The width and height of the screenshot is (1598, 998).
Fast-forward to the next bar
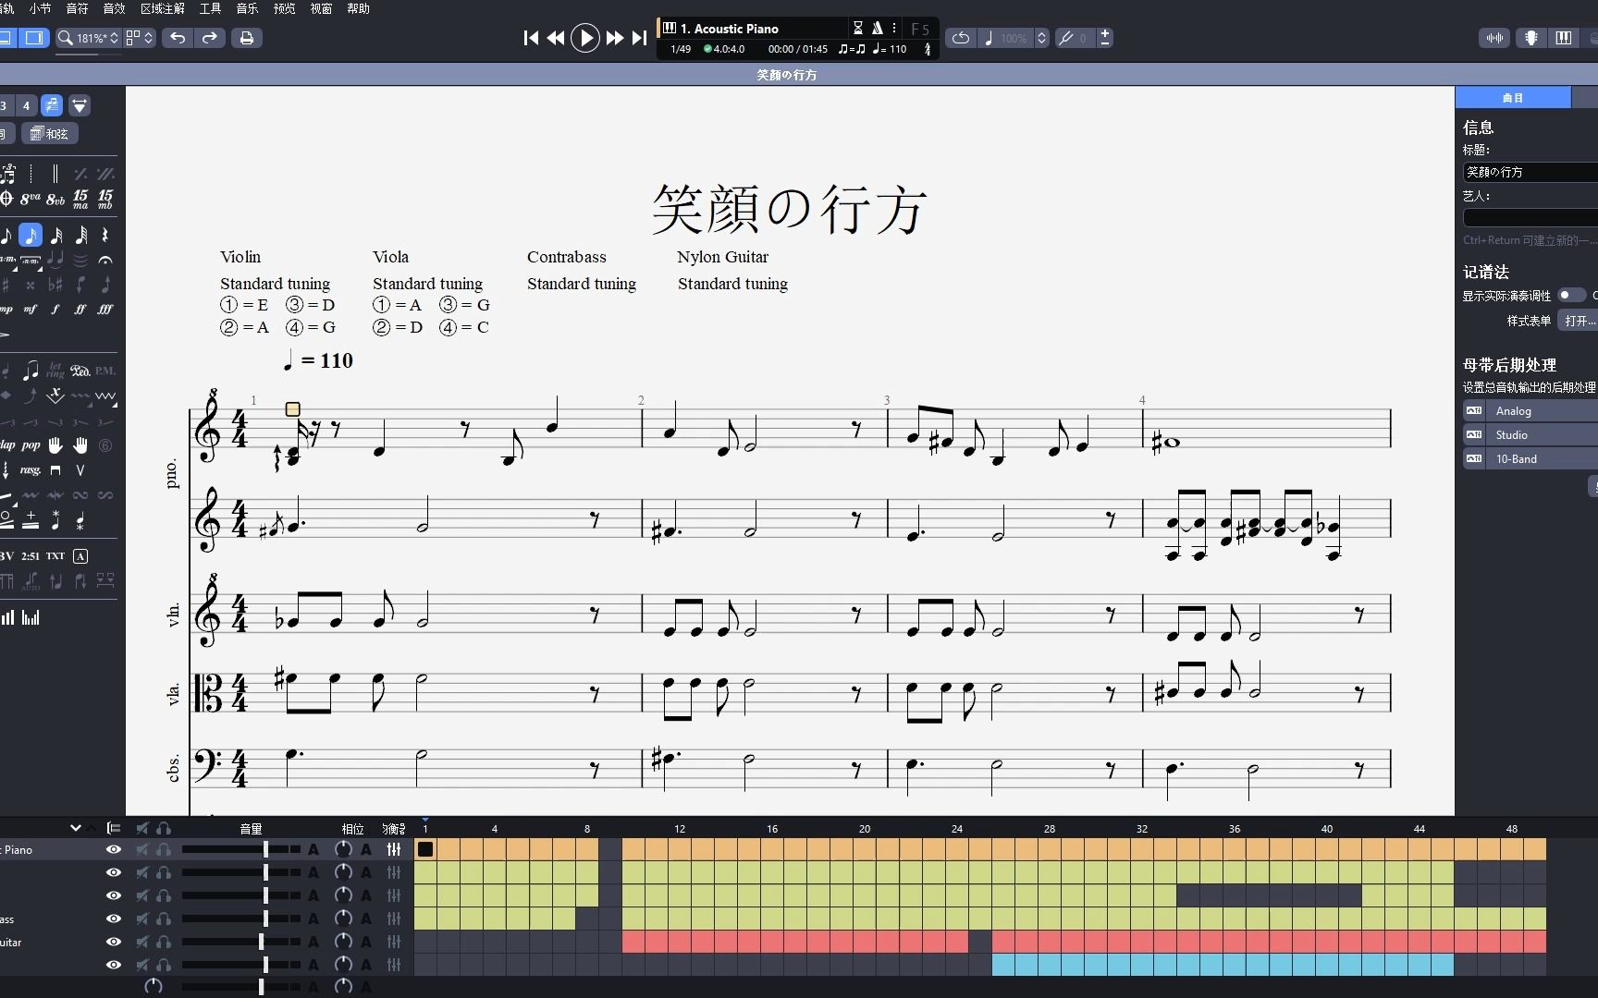[x=614, y=38]
